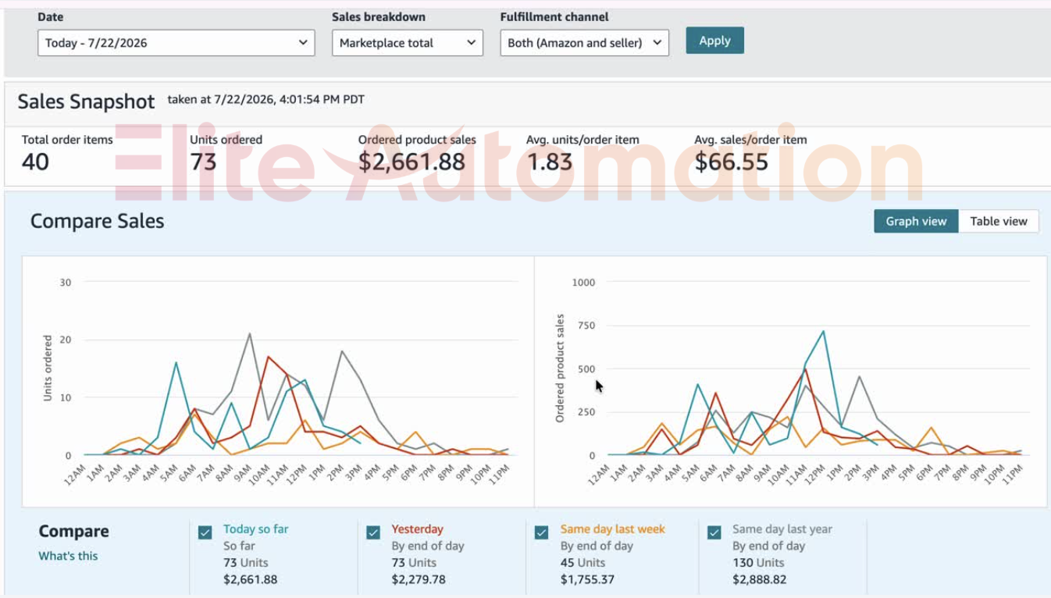Screen dimensions: 1051x598
Task: Toggle the Same day last week checkbox
Action: point(541,532)
